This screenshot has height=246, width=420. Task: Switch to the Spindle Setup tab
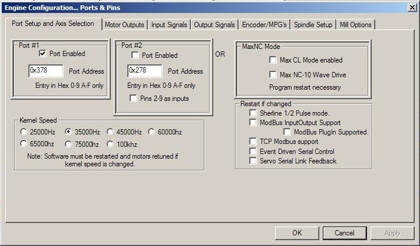point(313,25)
